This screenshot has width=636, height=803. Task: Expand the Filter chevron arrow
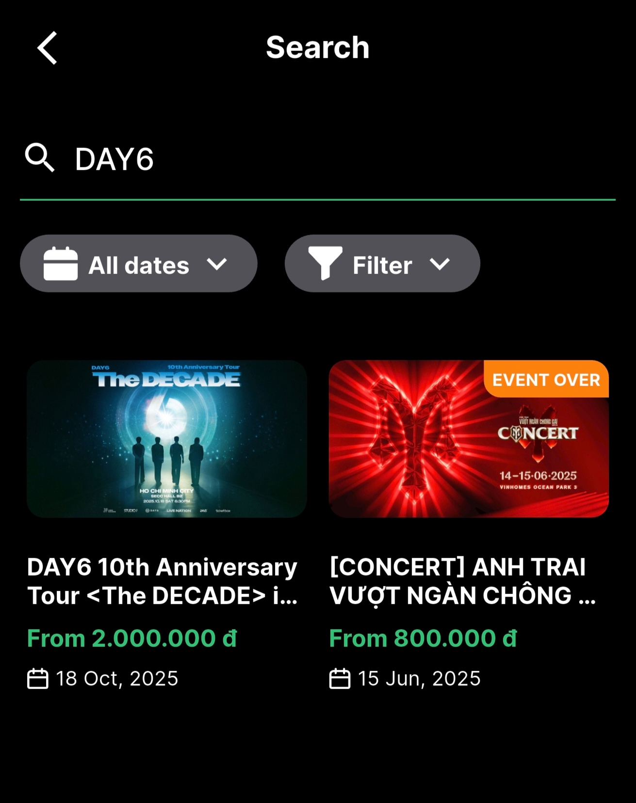440,264
